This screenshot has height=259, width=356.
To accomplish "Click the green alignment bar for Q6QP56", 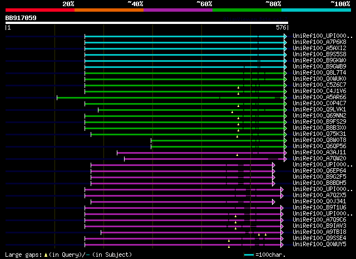I will click(x=217, y=147).
